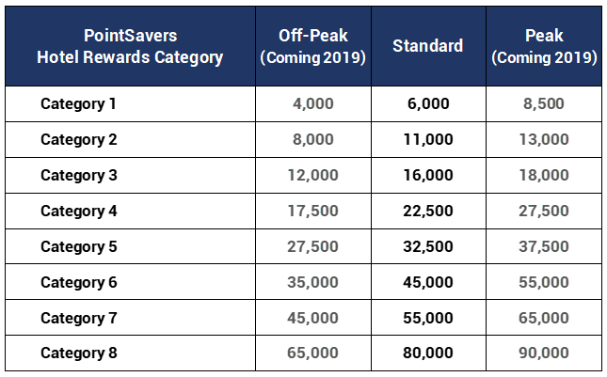Select the 13,000 peak value
The width and height of the screenshot is (607, 377).
[544, 139]
